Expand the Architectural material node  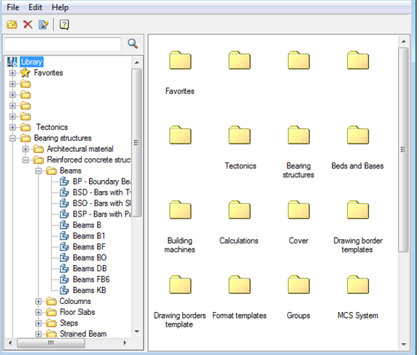pos(26,149)
